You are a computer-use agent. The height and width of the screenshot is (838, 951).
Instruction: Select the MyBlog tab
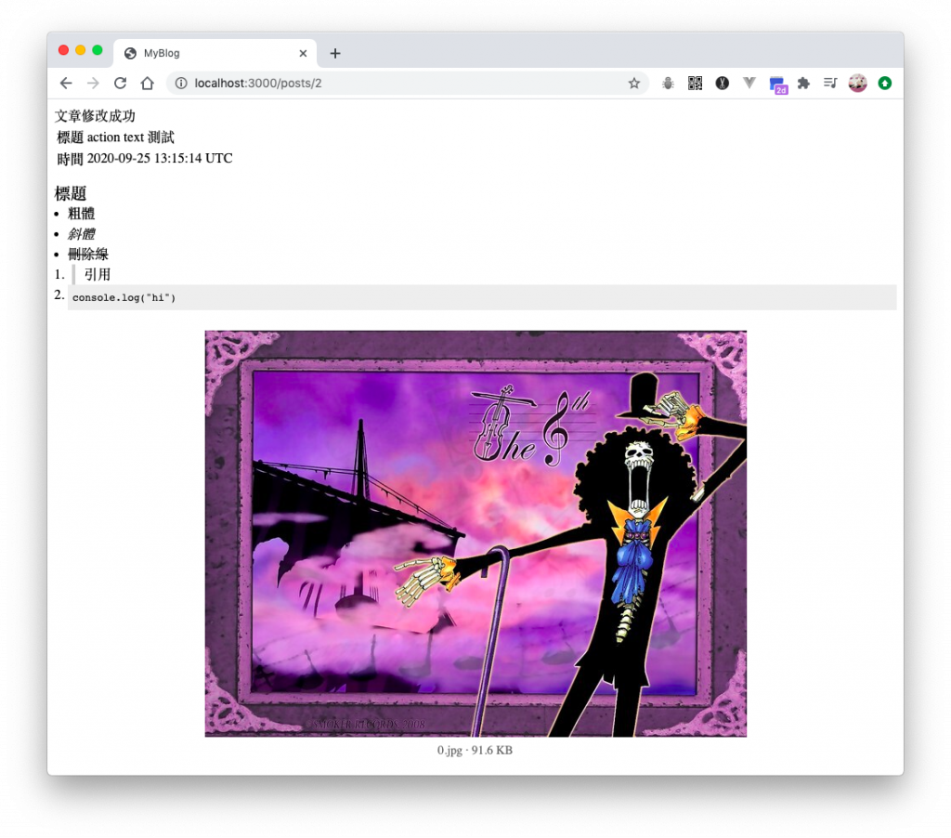coord(215,53)
